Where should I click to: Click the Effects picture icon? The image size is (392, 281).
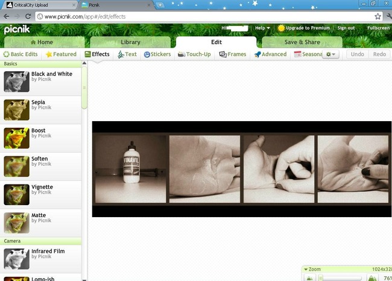[x=87, y=54]
